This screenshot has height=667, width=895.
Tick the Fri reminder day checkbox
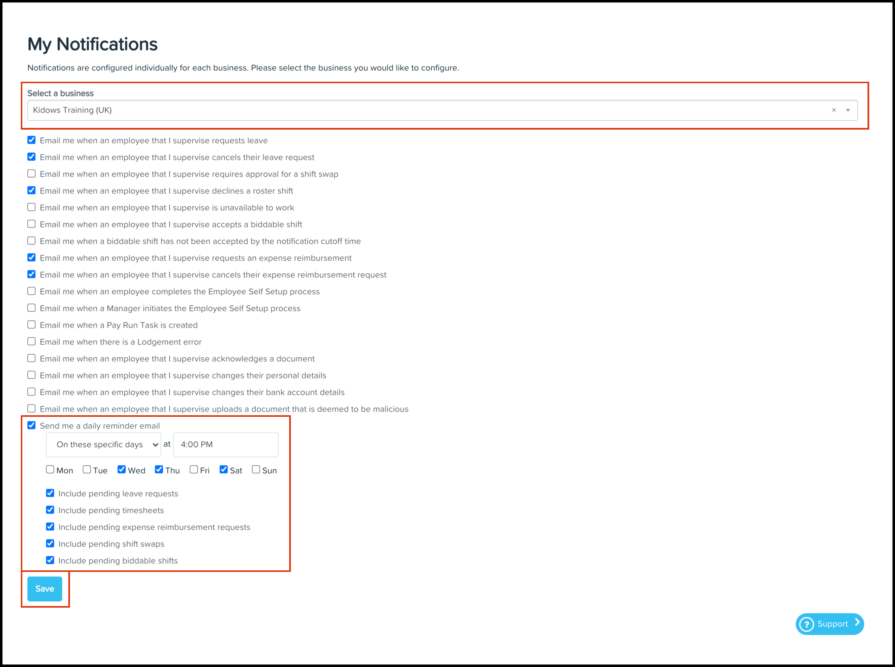[x=194, y=470]
